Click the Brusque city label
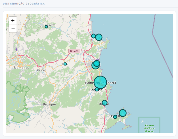Screen dimensions: 178x139 (x=49, y=104)
